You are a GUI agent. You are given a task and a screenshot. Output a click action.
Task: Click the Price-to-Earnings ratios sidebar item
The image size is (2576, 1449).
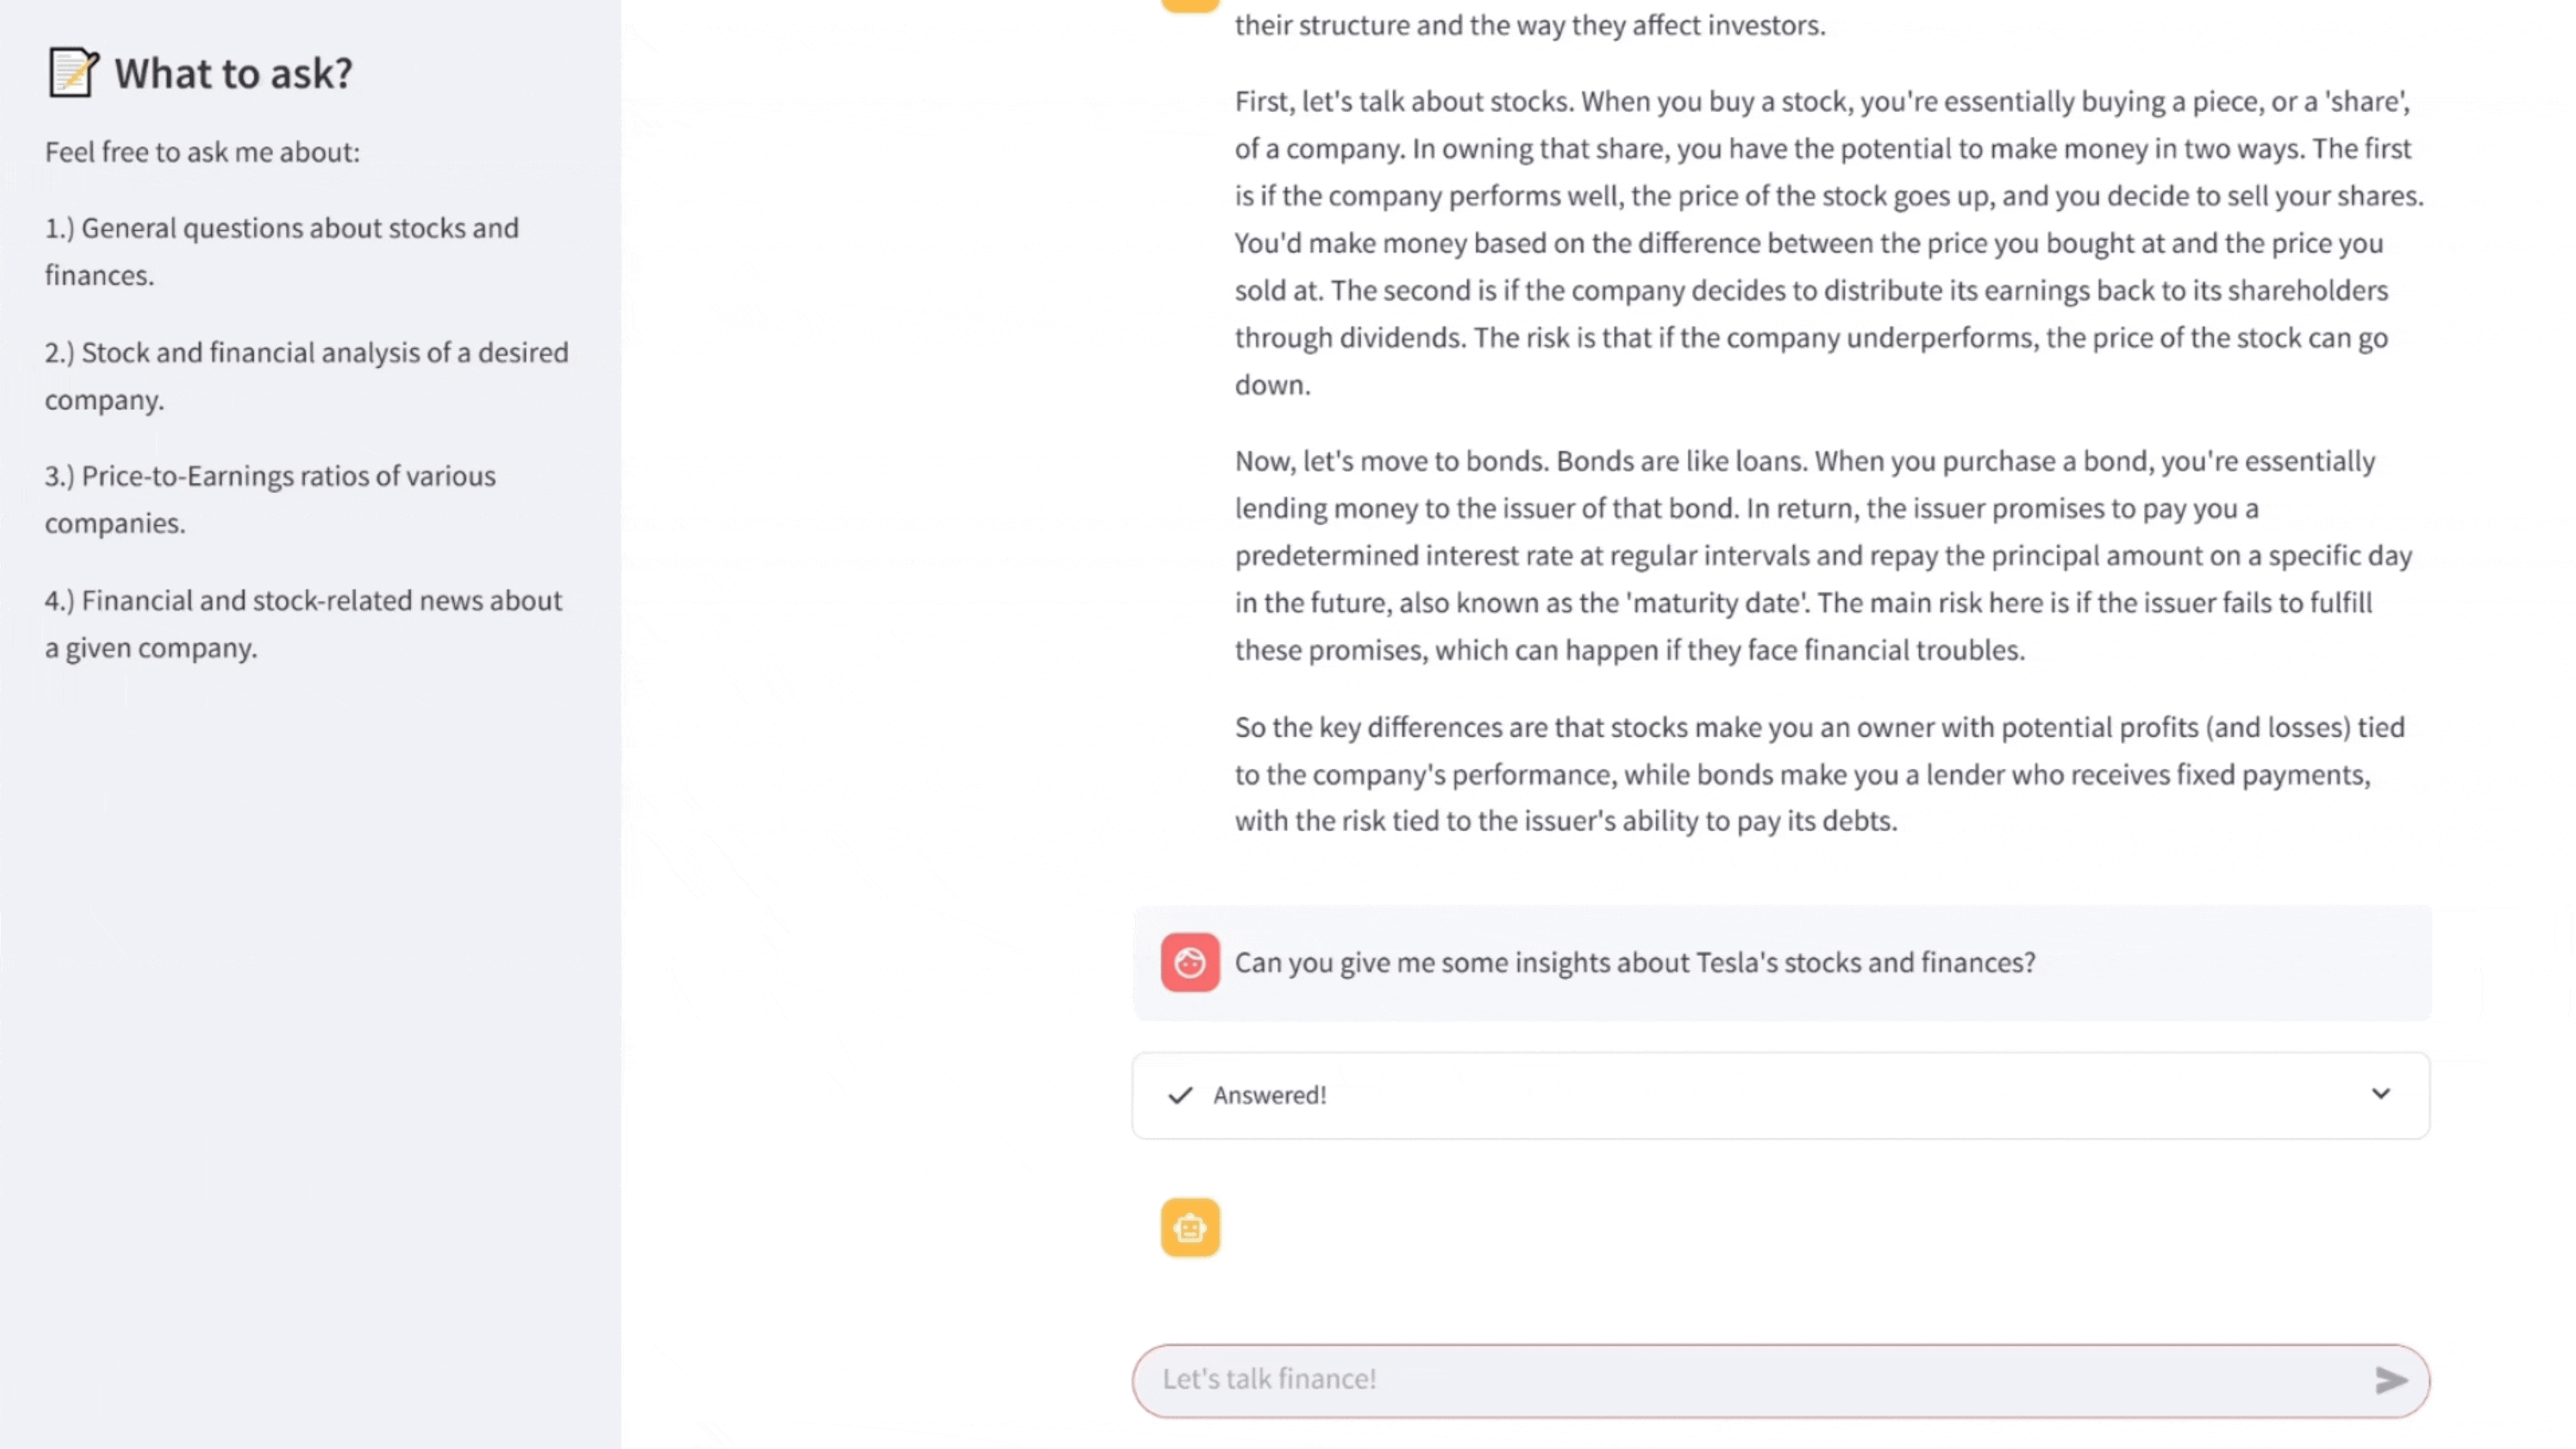click(x=269, y=499)
